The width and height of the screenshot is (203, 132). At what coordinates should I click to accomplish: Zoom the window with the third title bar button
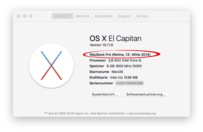coord(31,16)
